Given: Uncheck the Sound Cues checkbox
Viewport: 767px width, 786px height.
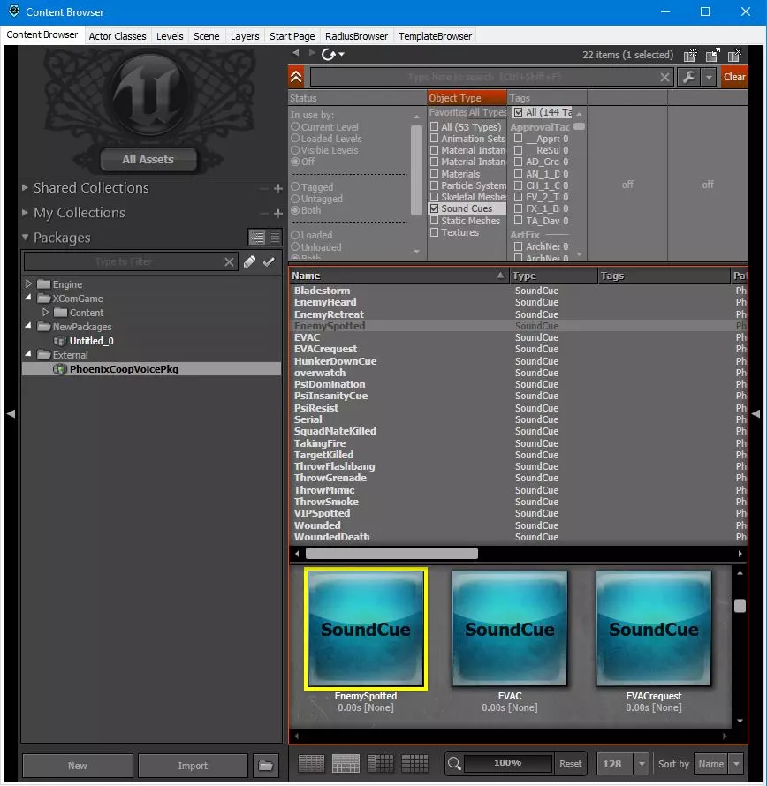Looking at the screenshot, I should pyautogui.click(x=435, y=208).
